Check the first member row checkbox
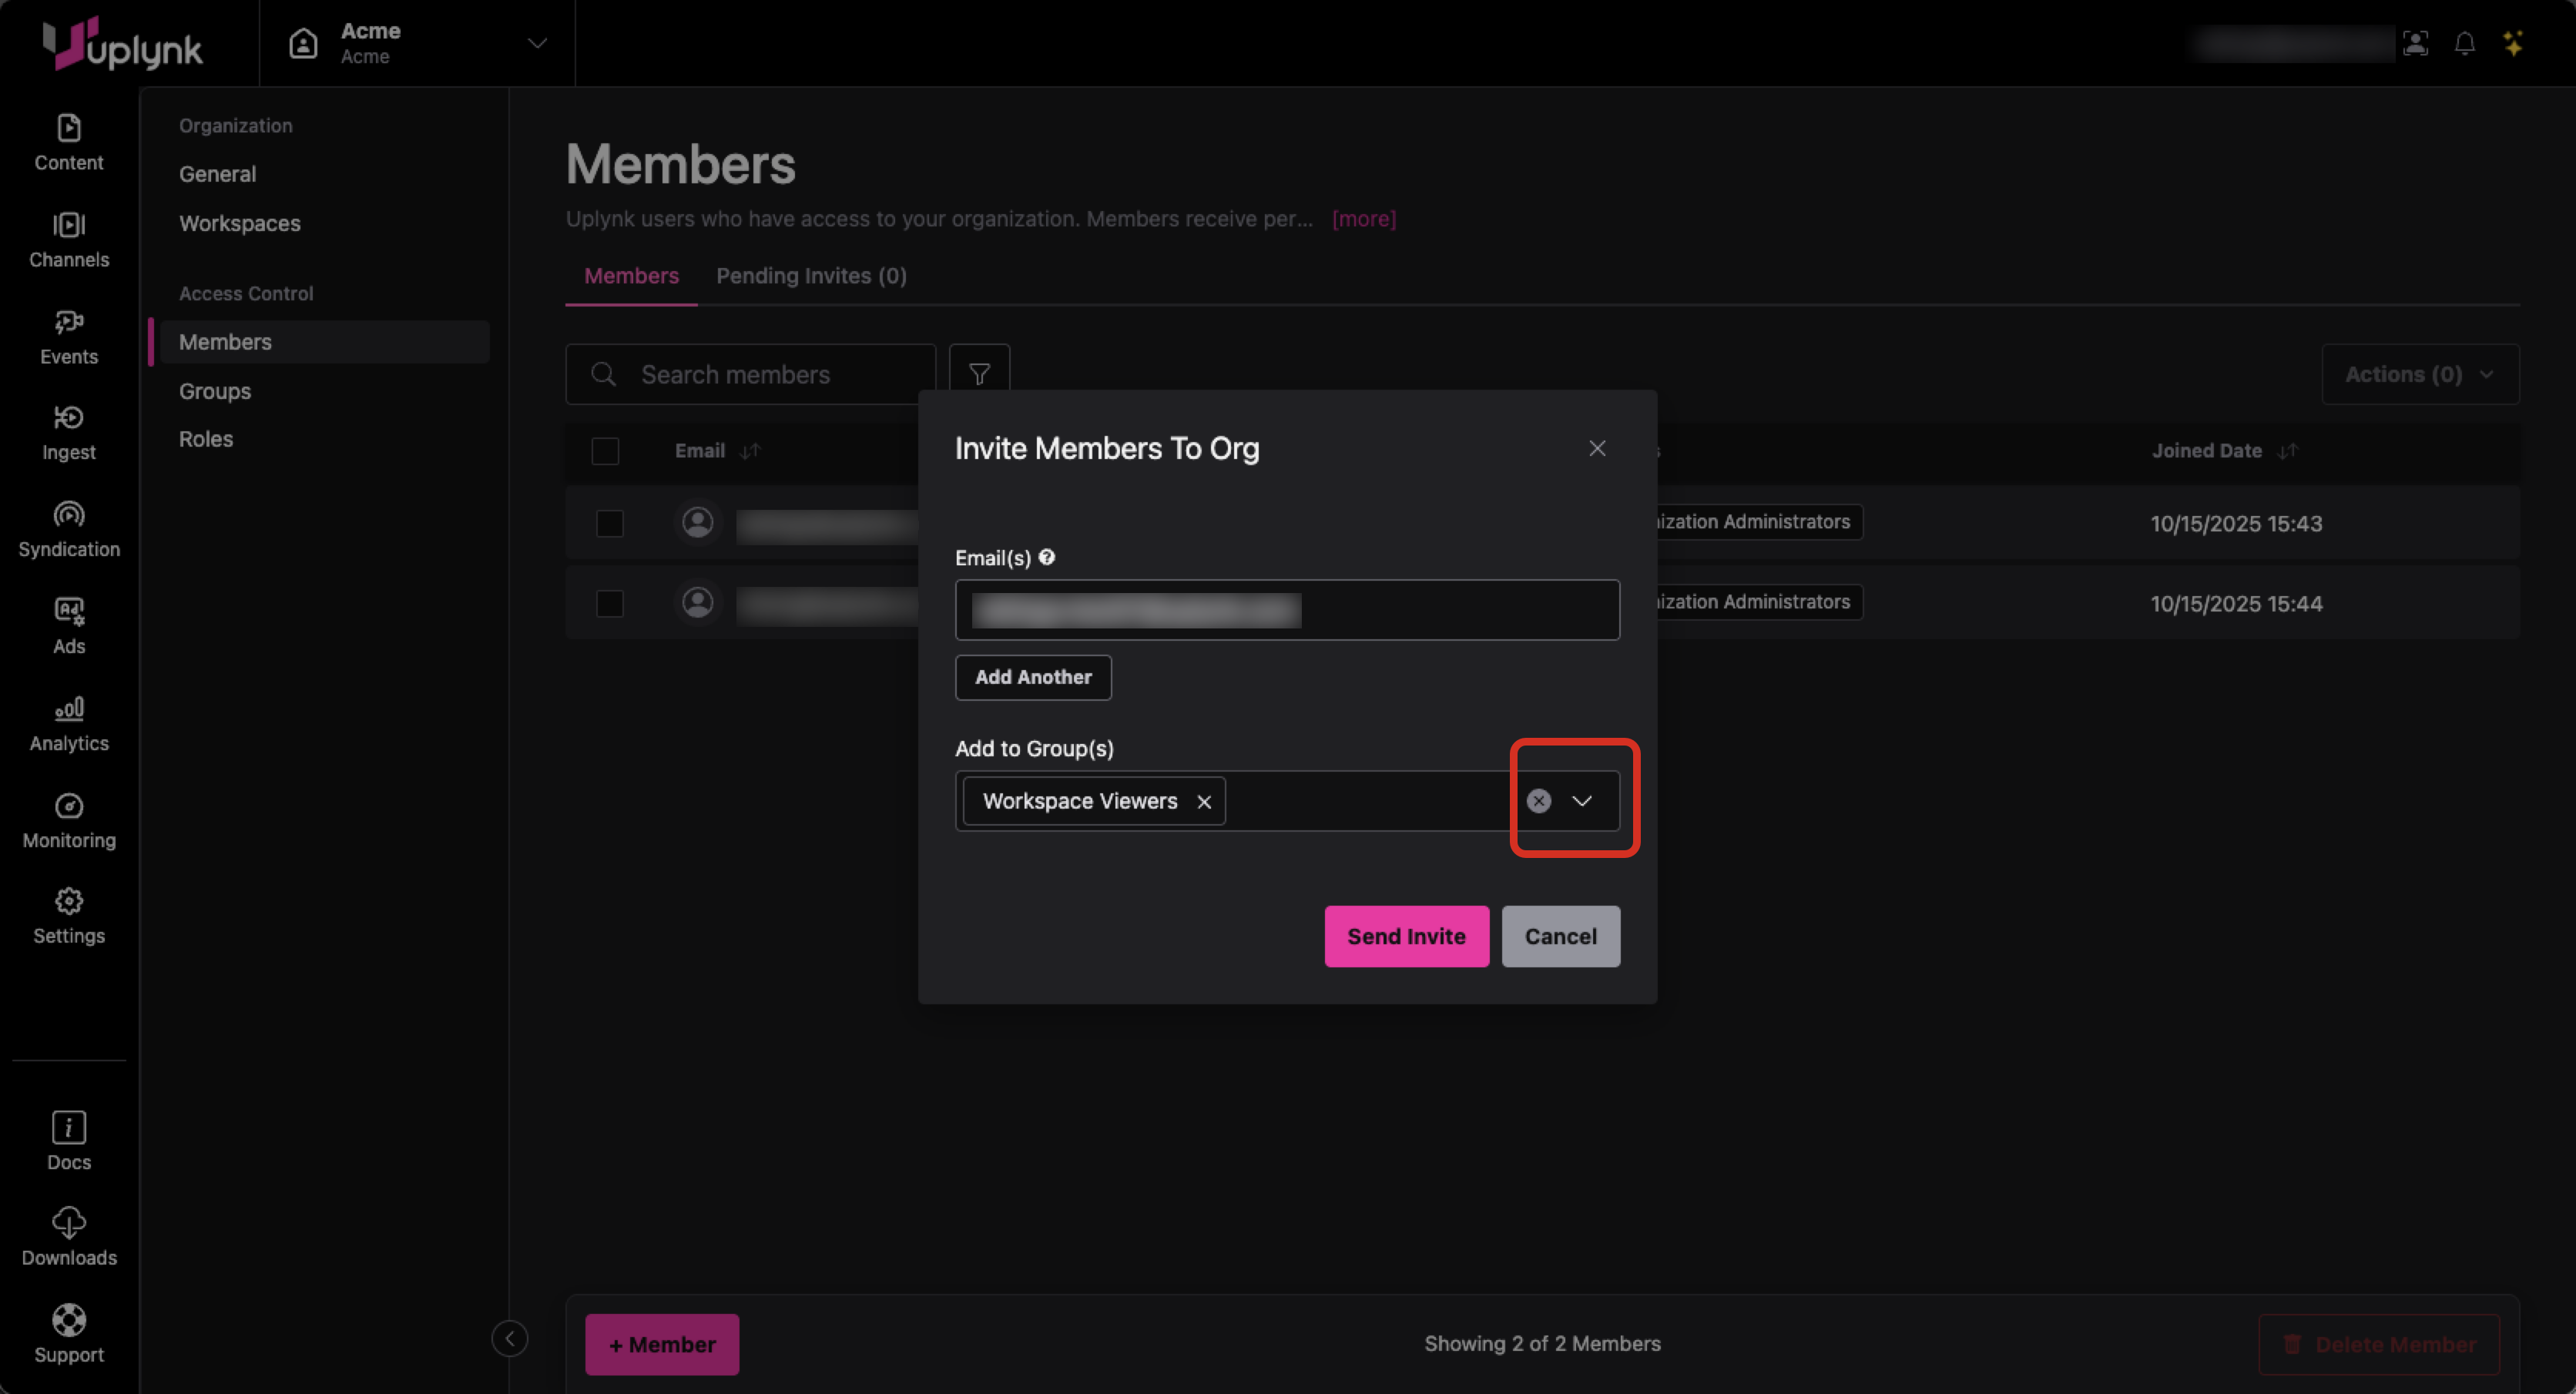Screen dimensions: 2576x1394 pos(609,523)
